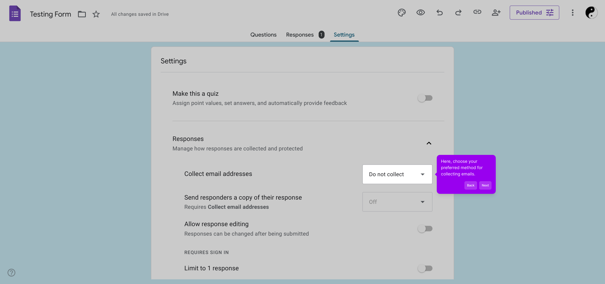Enable the Make this a quiz toggle
The image size is (605, 284).
[x=425, y=98]
